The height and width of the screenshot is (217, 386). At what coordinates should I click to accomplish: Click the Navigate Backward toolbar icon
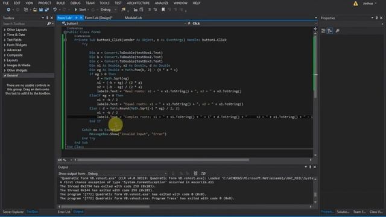coord(8,10)
